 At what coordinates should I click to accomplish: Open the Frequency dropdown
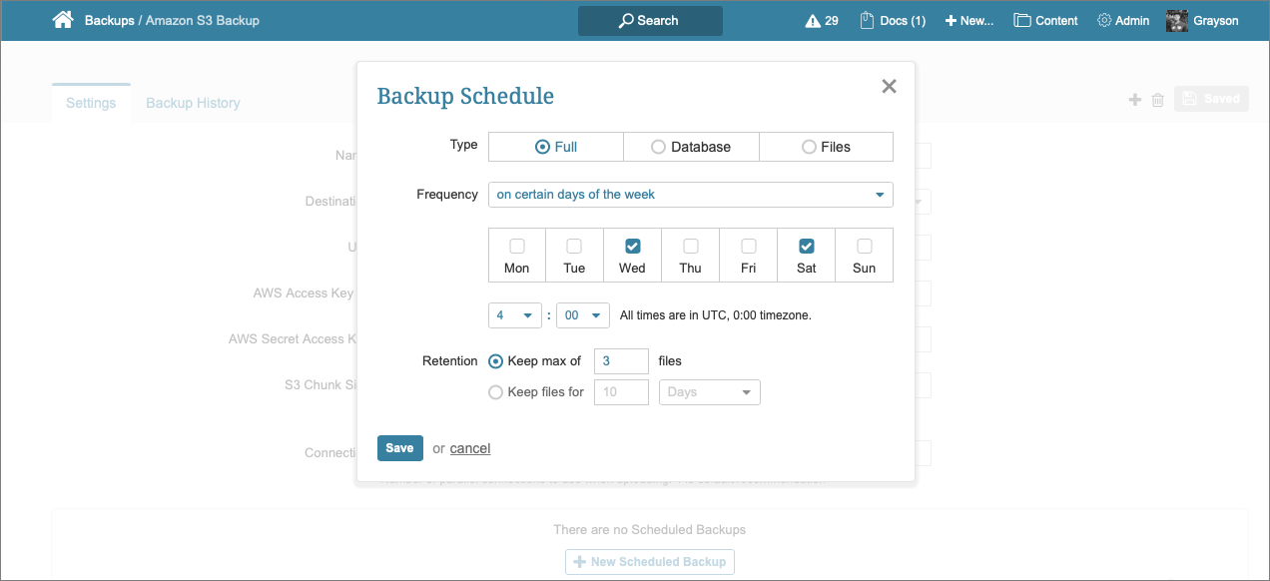coord(691,195)
